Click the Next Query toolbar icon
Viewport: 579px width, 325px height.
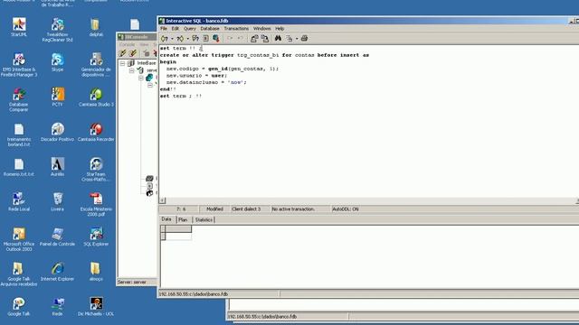[x=180, y=38]
